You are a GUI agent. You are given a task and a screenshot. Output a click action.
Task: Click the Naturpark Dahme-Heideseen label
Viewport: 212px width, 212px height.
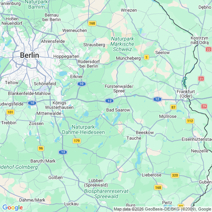point(83,129)
